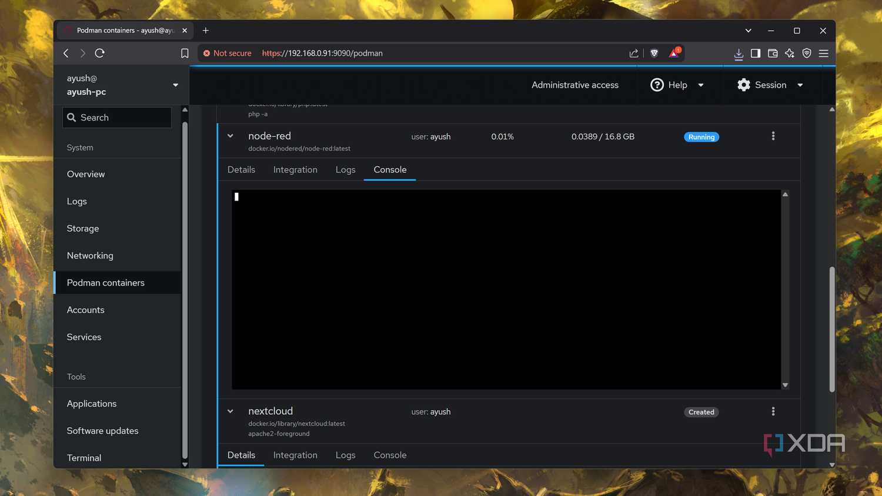
Task: Open the Brave VPN shield icon
Action: coord(807,53)
